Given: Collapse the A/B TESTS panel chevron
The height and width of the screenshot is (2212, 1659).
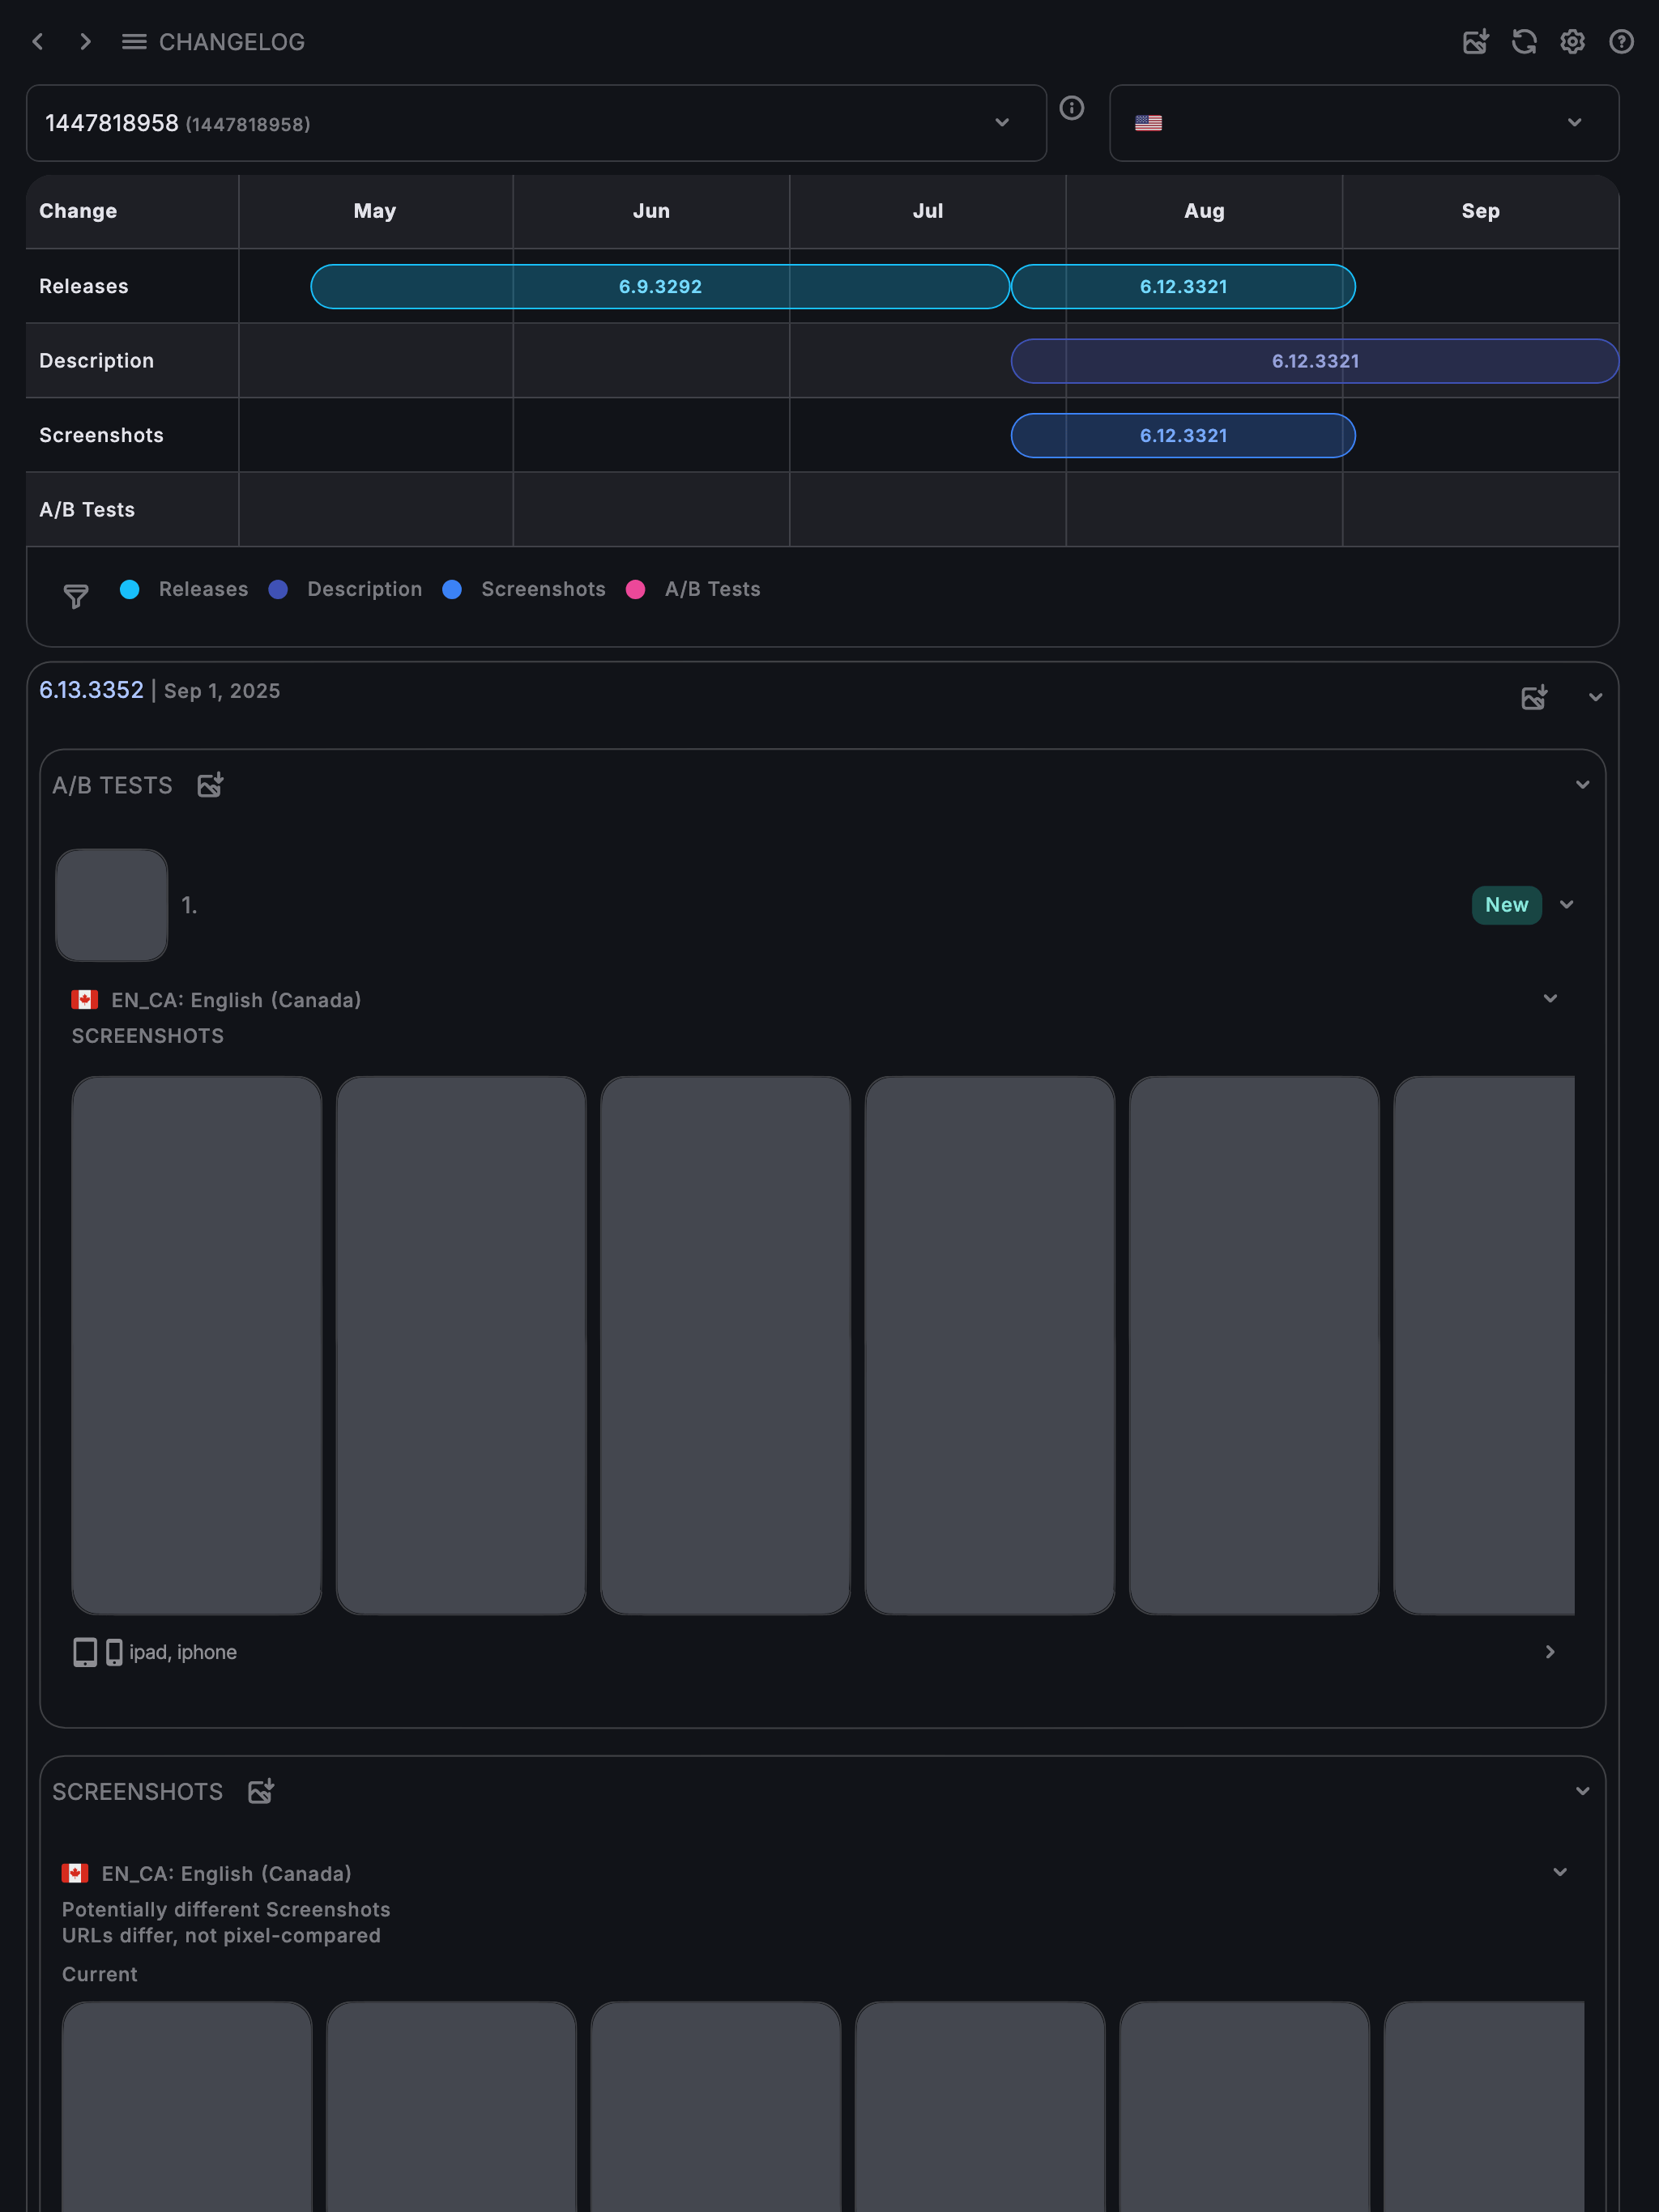Looking at the screenshot, I should (x=1583, y=785).
